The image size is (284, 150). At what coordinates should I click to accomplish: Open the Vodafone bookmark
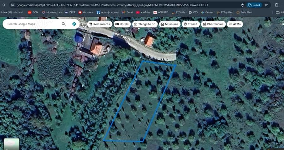click(x=86, y=13)
